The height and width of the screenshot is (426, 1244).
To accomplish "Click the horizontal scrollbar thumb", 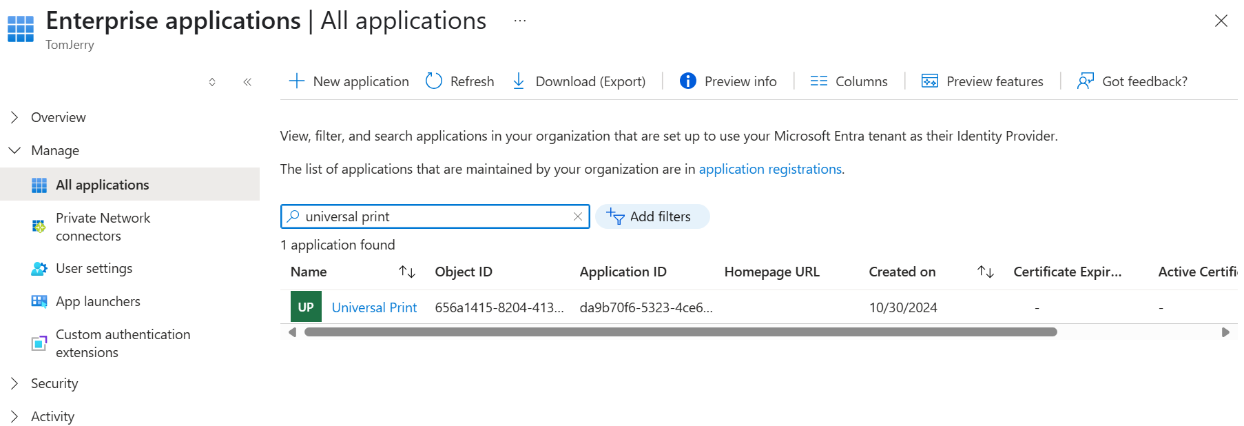I will (x=681, y=332).
